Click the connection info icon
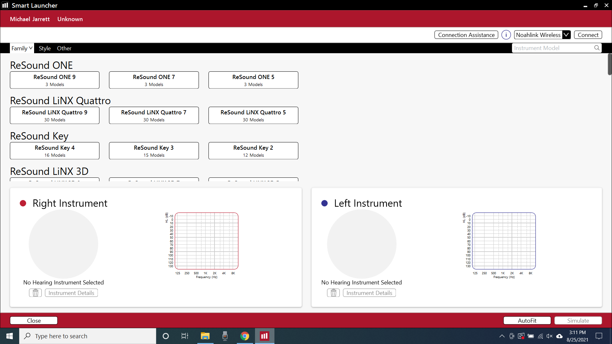Viewport: 612px width, 344px height. click(506, 35)
